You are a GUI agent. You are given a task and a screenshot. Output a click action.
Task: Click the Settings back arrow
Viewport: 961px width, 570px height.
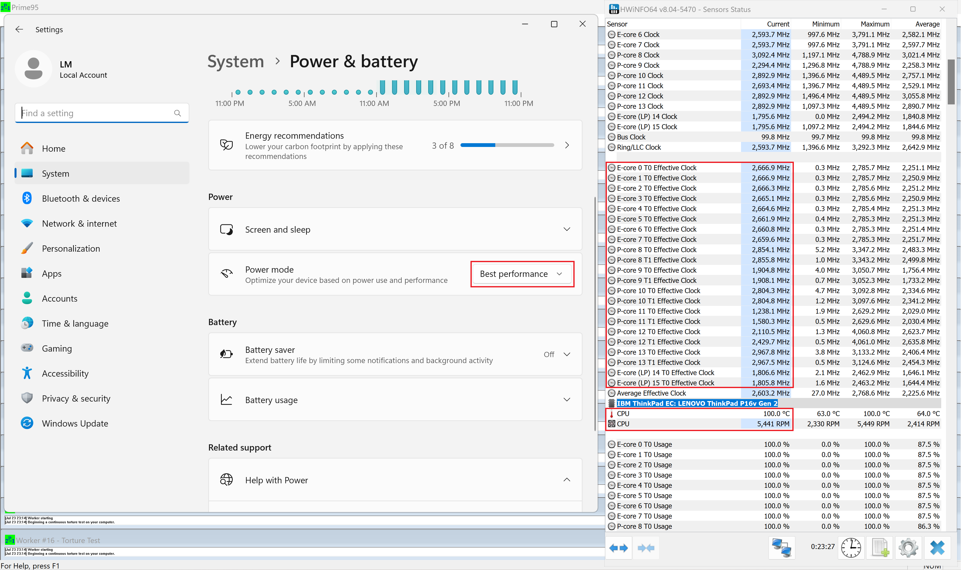click(19, 29)
